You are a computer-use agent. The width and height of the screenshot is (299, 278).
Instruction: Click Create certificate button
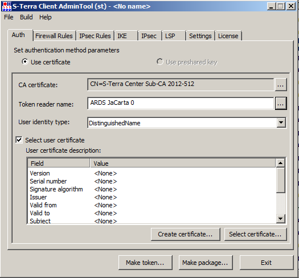pos(185,234)
